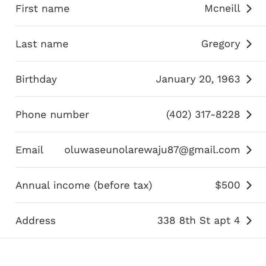Open the First name field
The height and width of the screenshot is (266, 266).
(42, 8)
